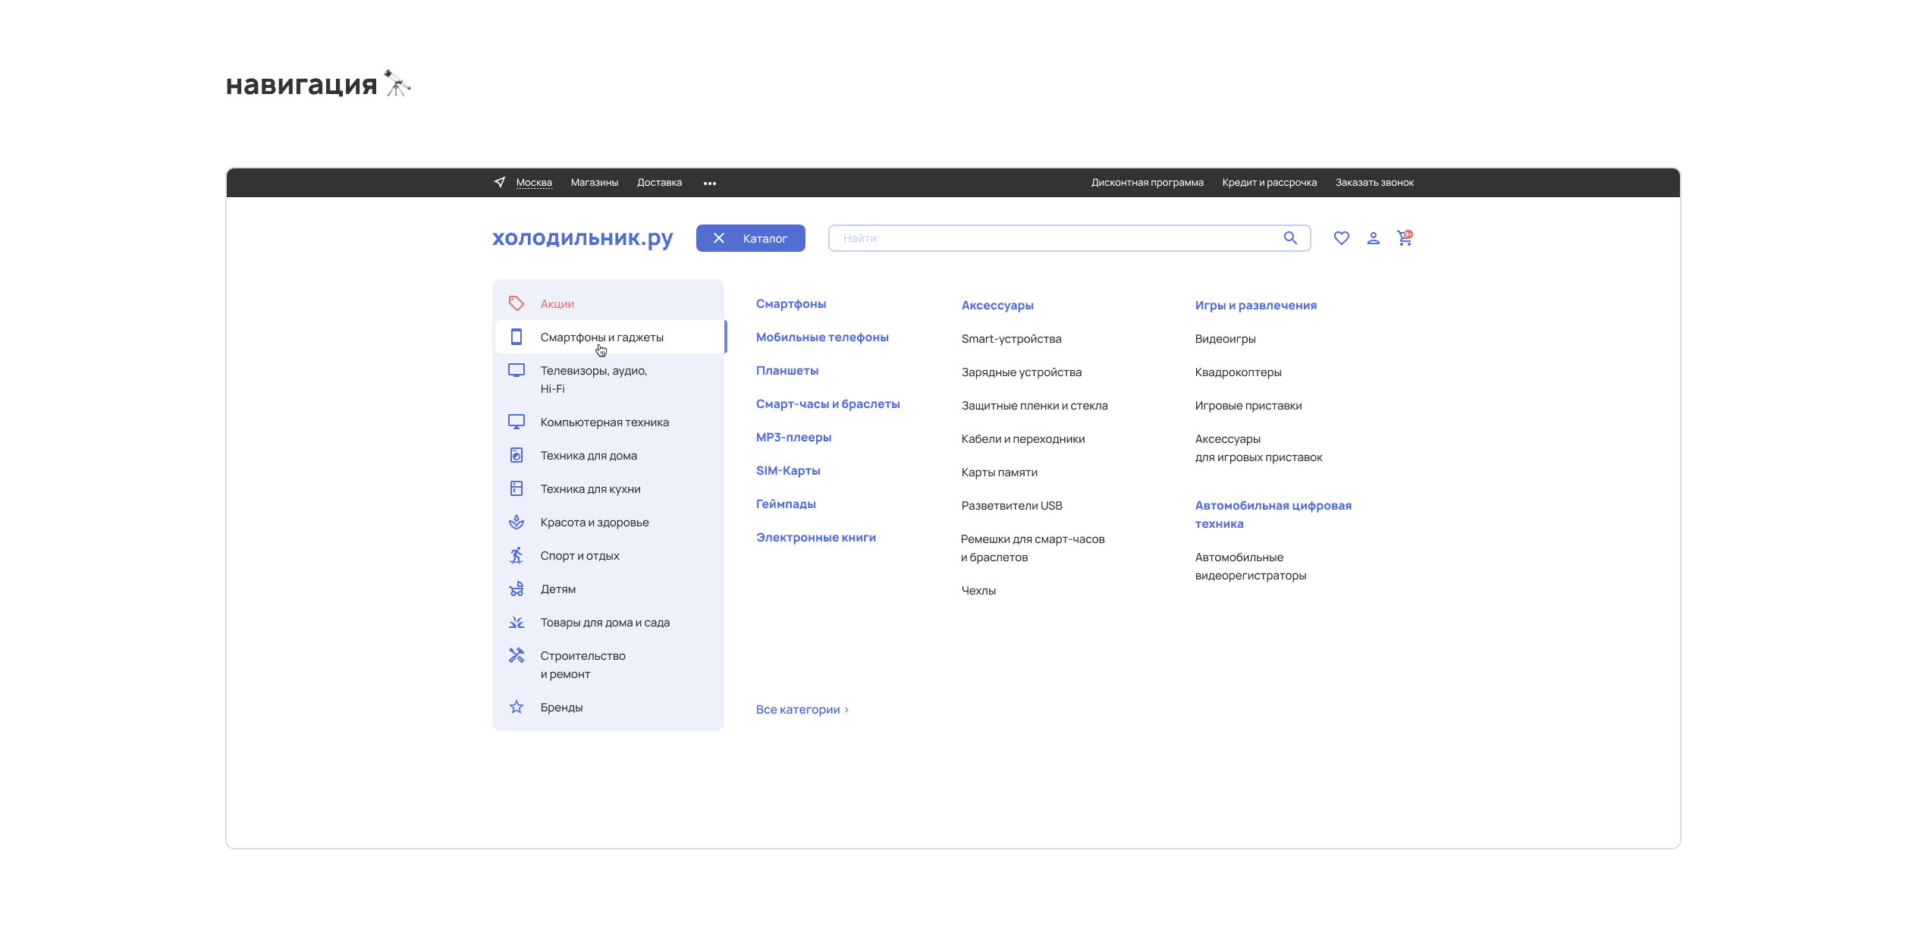Open Кредит и рассрочка link
The image size is (1906, 926).
(1270, 183)
